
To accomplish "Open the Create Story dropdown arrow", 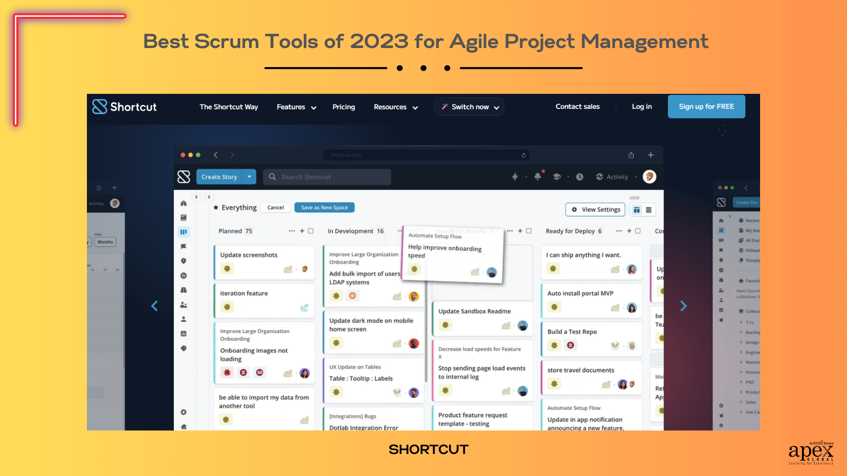I will tap(249, 177).
